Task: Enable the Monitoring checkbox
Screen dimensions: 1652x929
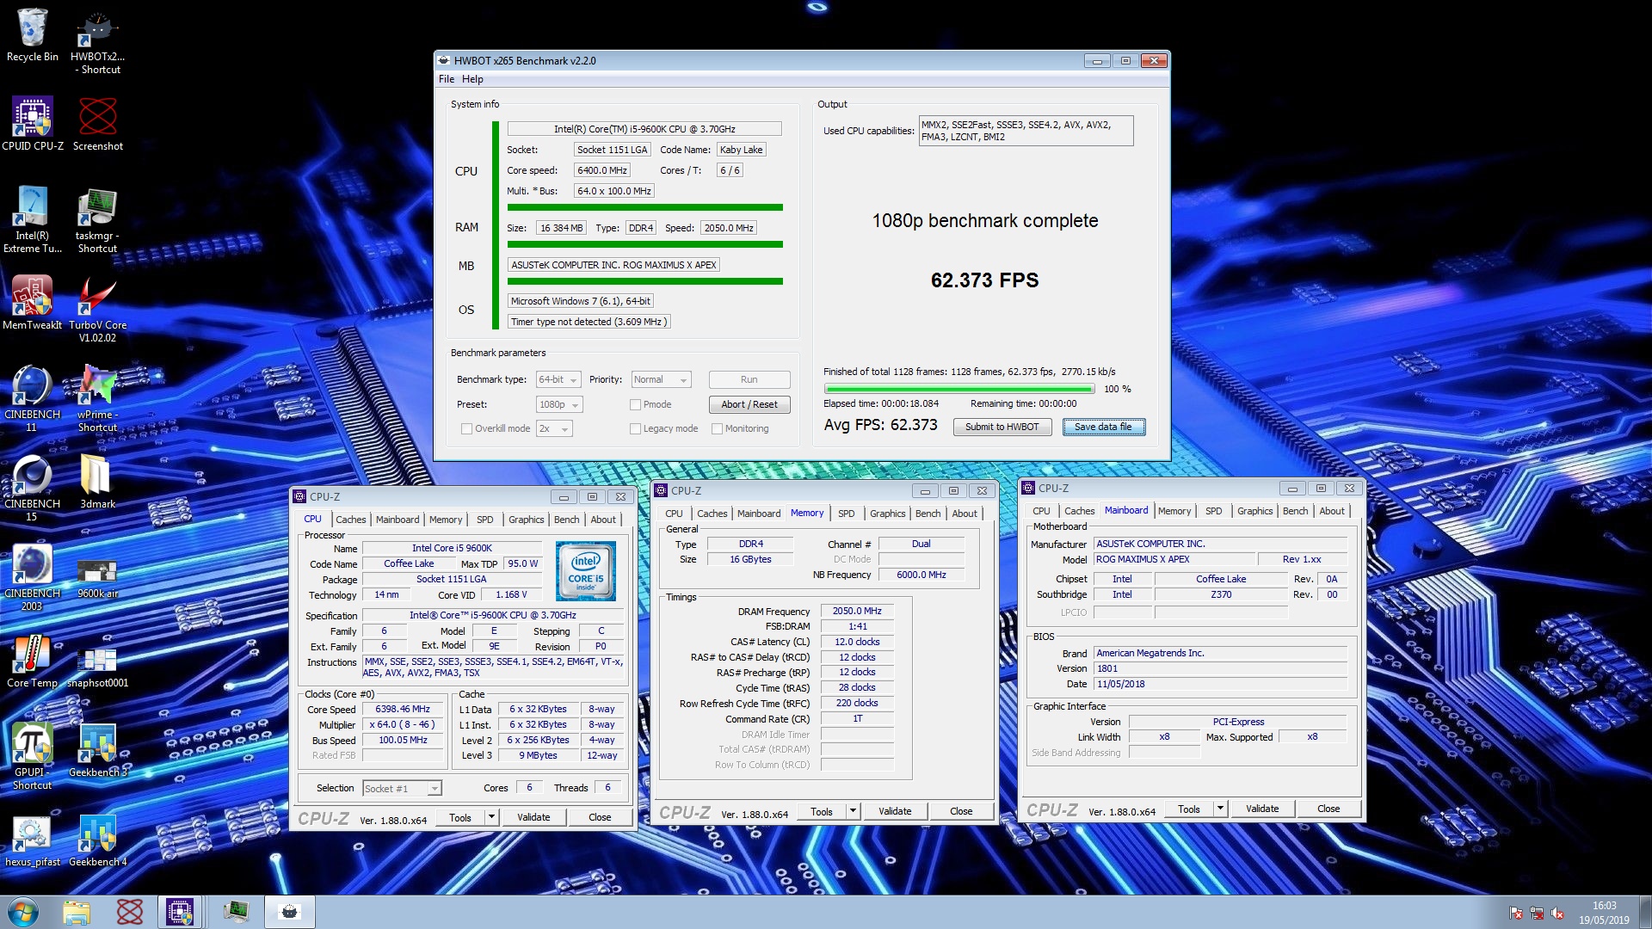Action: pyautogui.click(x=717, y=428)
